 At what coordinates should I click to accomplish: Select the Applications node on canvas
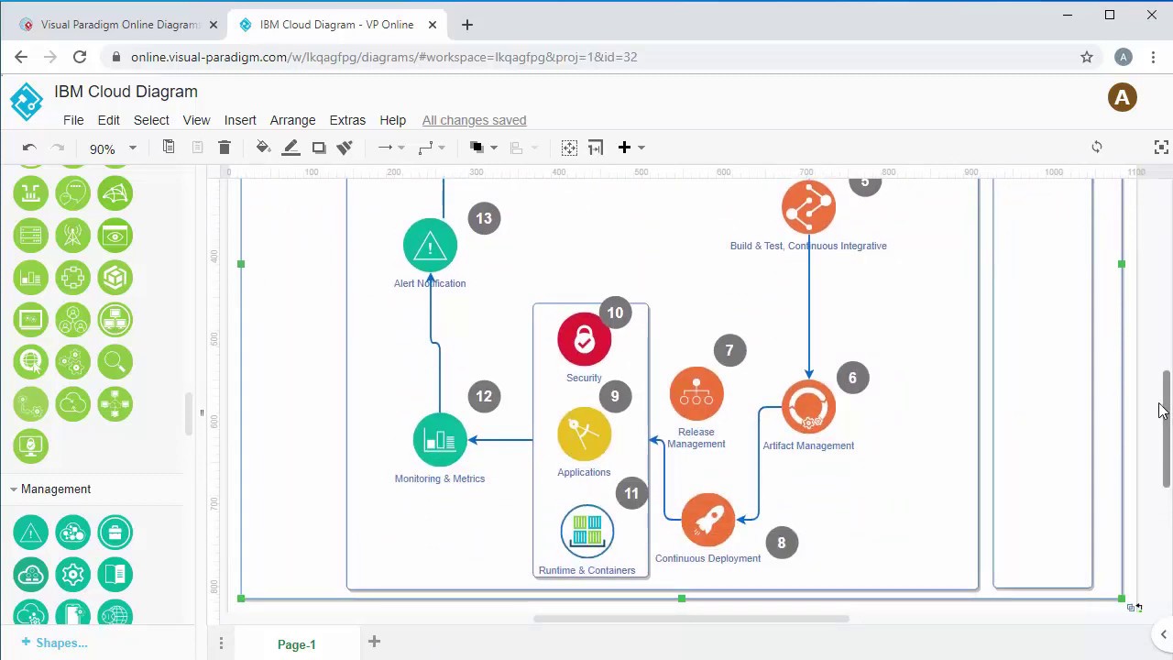point(584,434)
